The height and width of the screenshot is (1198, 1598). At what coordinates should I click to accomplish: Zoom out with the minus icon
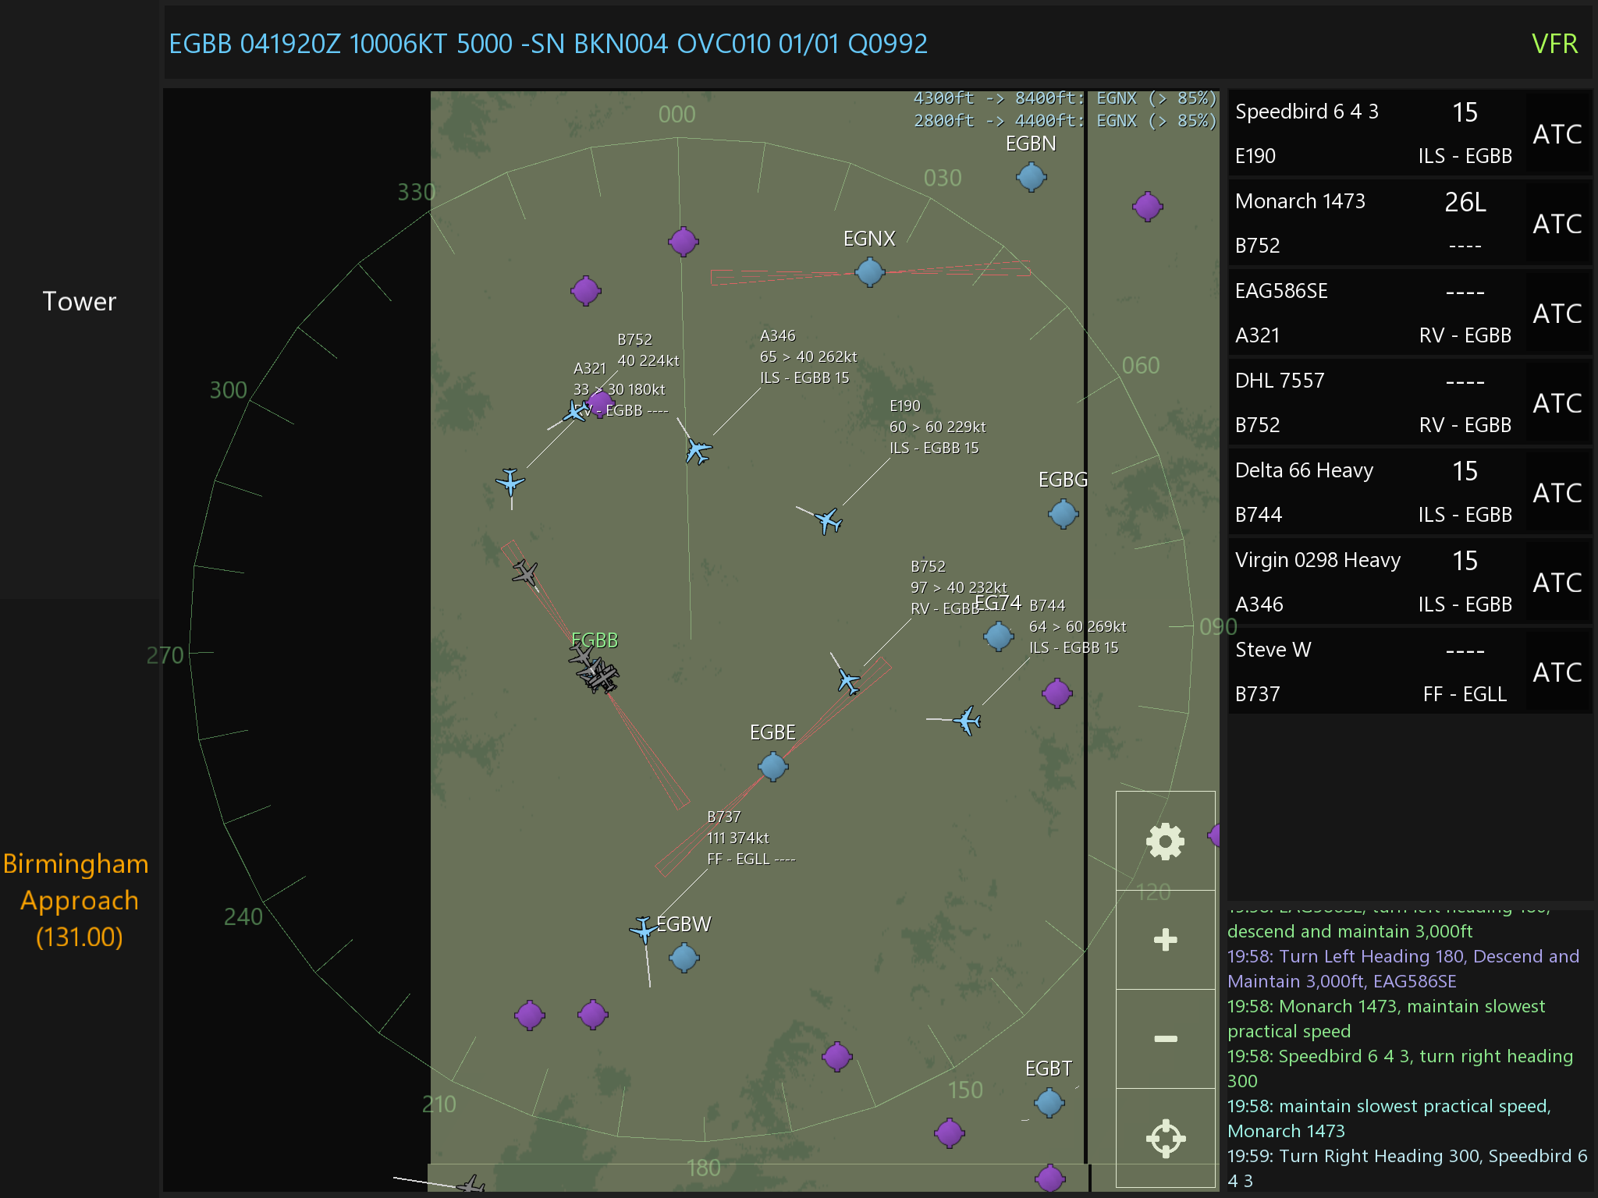click(x=1165, y=1038)
